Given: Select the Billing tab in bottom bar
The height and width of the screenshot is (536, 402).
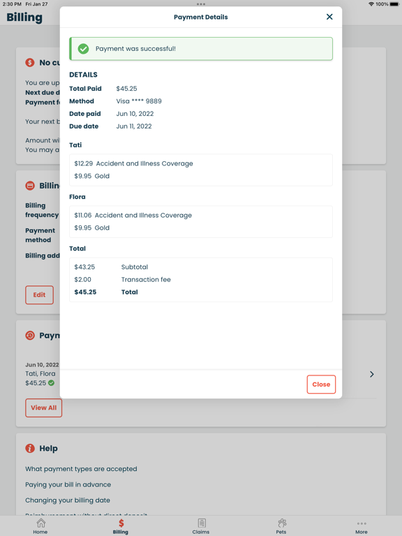Looking at the screenshot, I should click(x=121, y=526).
